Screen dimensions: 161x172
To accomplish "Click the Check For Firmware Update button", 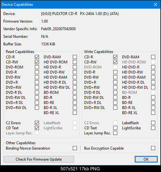I will coord(39,159).
